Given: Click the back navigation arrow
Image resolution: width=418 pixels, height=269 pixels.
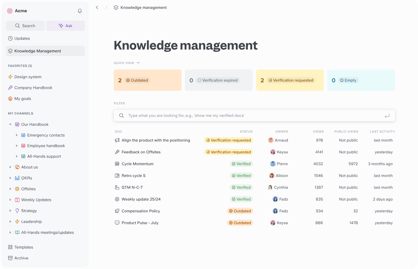Looking at the screenshot, I should click(x=97, y=7).
